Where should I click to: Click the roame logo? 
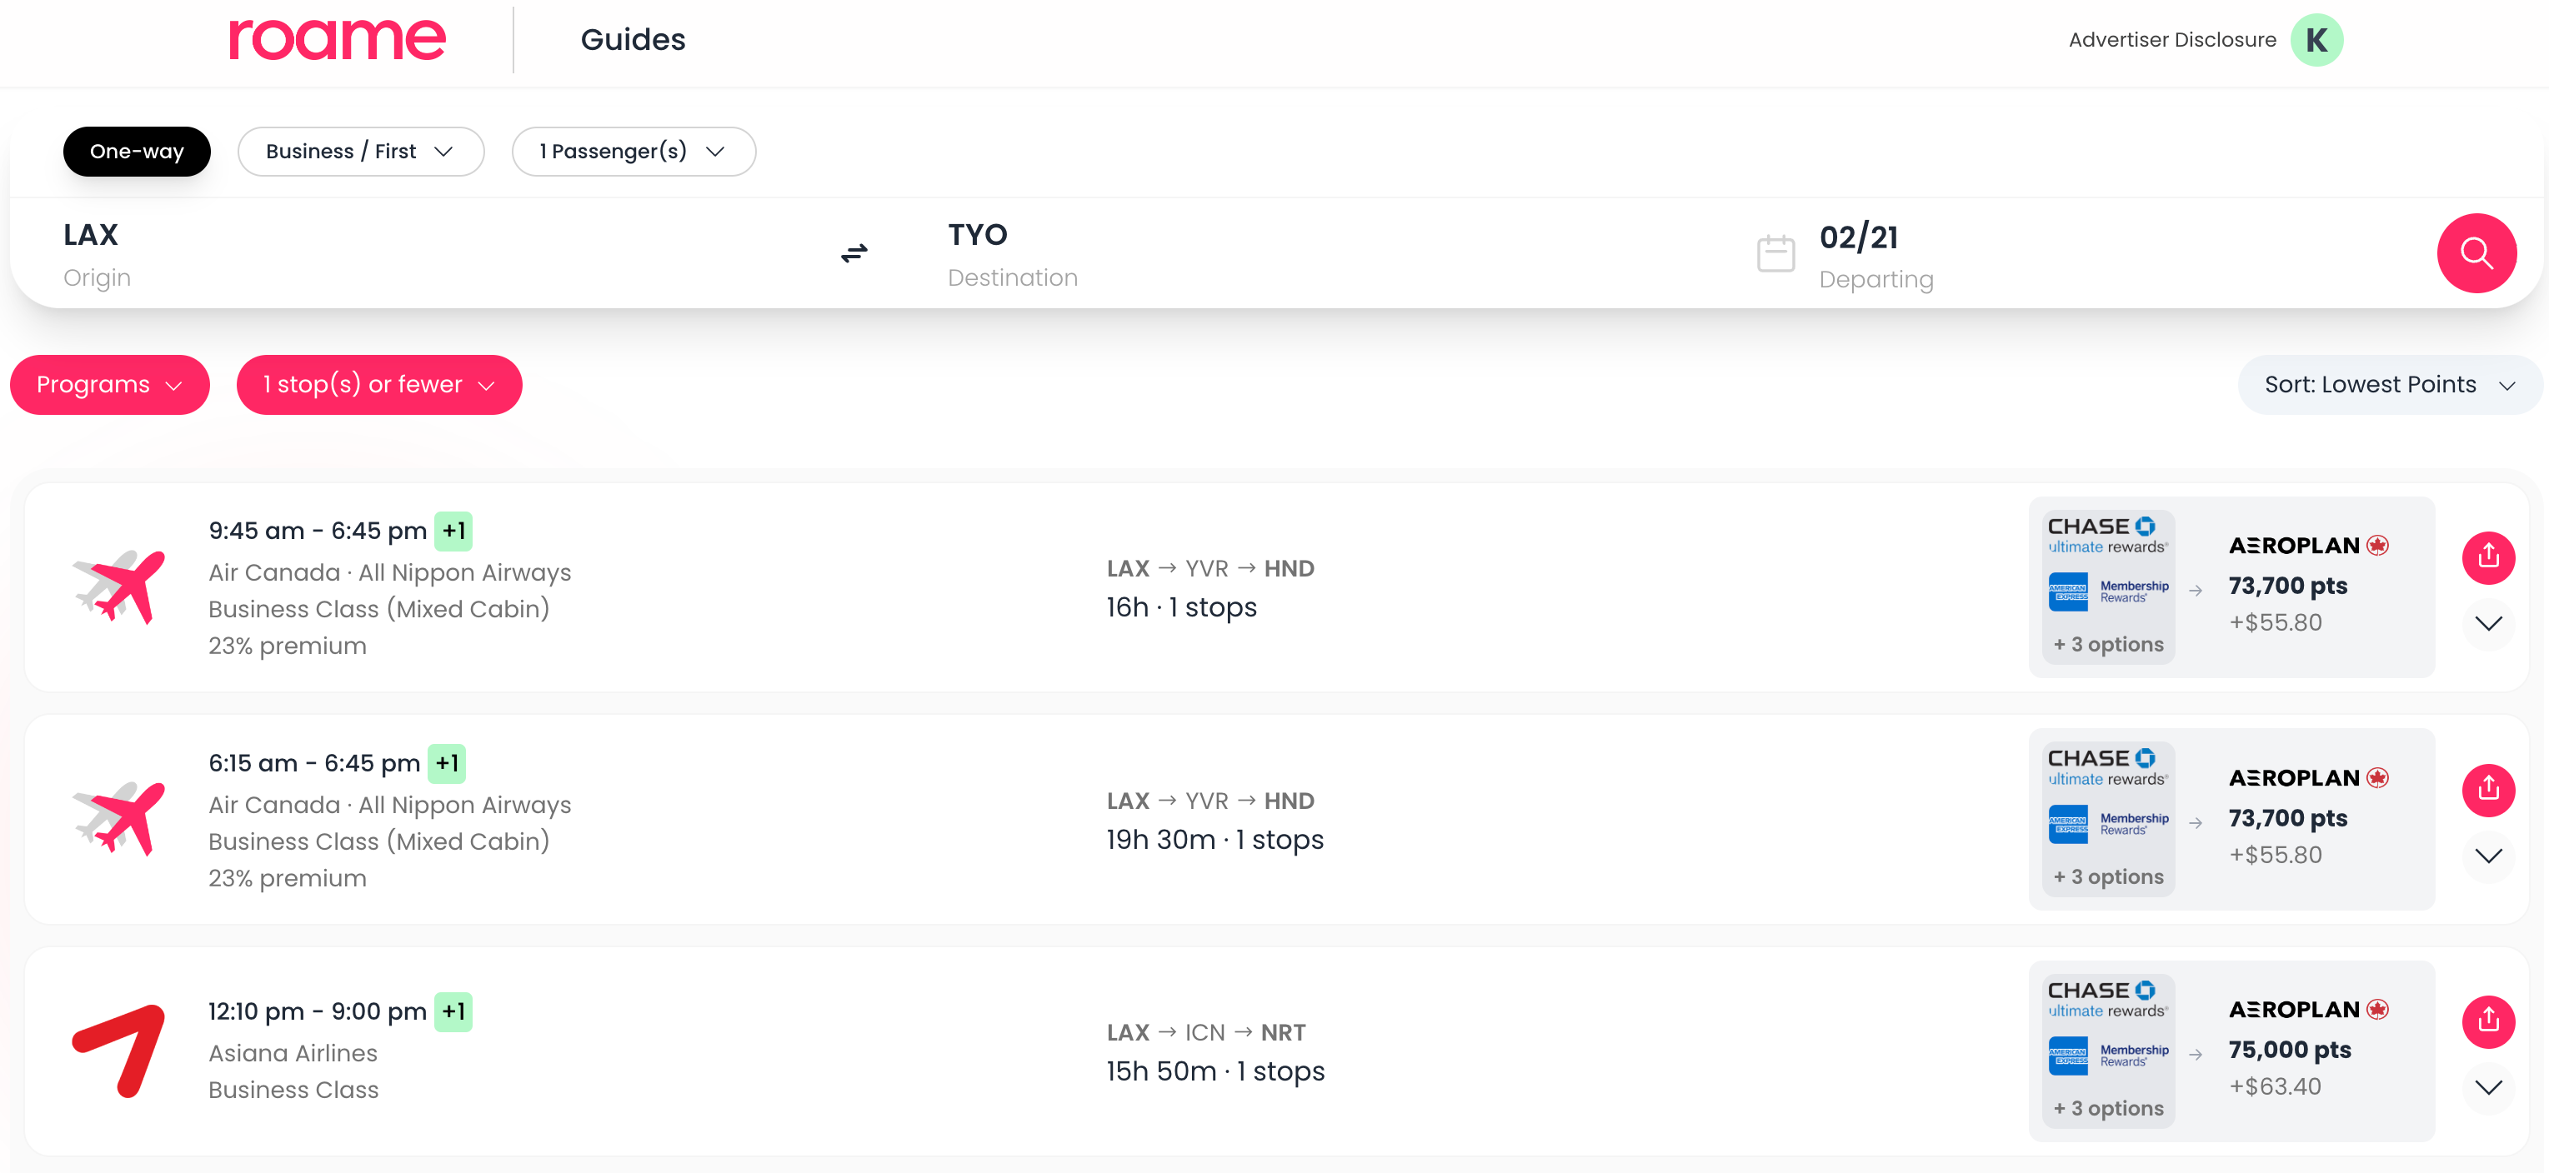coord(338,39)
